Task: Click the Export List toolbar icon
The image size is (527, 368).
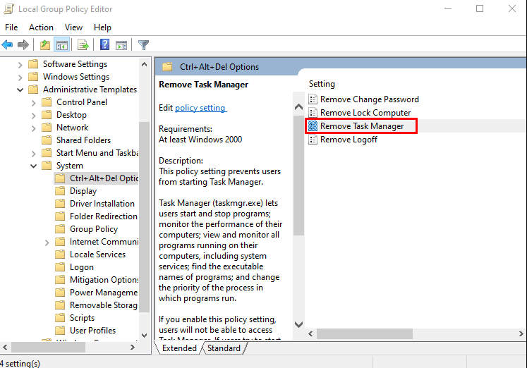Action: 83,44
